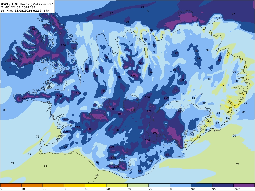
Task: Click the dark orange 0–10 legend swatch
Action: click(x=11, y=185)
